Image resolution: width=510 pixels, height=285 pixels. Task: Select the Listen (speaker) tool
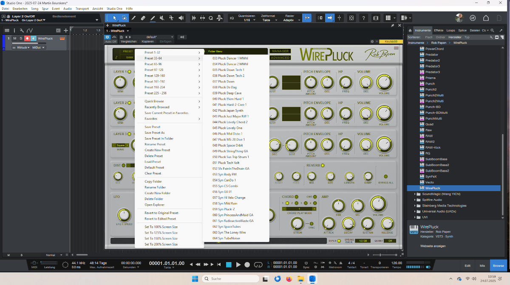pos(181,18)
